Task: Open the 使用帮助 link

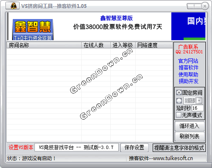Action: pyautogui.click(x=188, y=74)
